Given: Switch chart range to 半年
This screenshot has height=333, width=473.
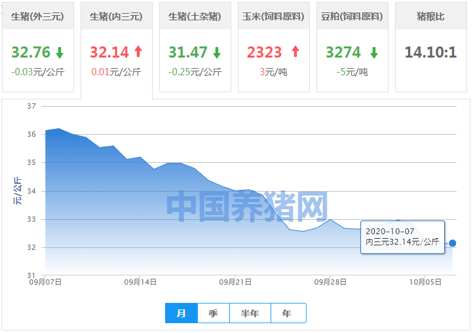Looking at the screenshot, I should (250, 313).
